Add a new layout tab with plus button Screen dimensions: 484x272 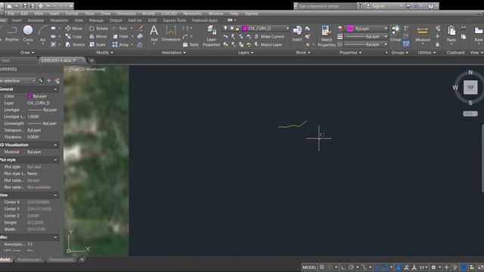point(82,260)
